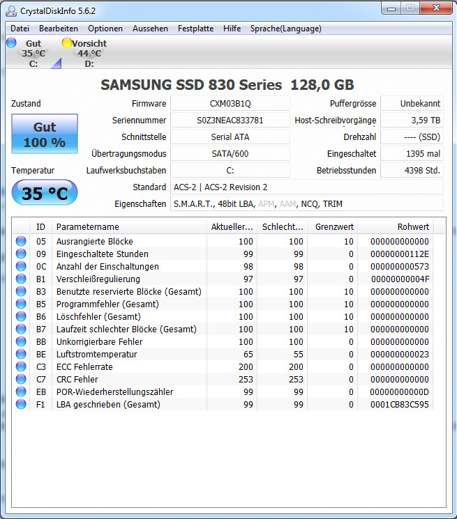Click the Firmware field CXM03B1Q
Viewport: 457px width, 519px height.
click(230, 104)
